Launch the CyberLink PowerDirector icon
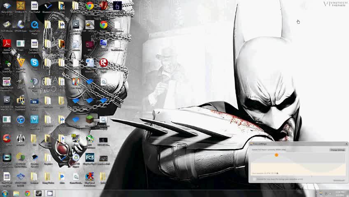The width and height of the screenshot is (349, 197). click(x=7, y=160)
